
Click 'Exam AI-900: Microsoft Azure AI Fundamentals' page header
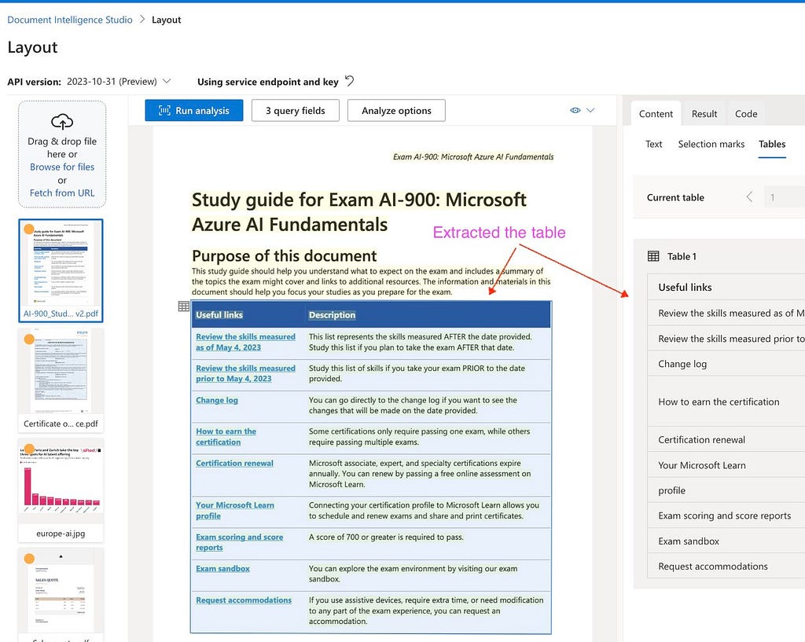pos(473,156)
